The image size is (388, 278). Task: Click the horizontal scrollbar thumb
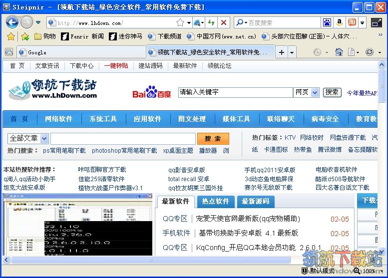pos(151,260)
